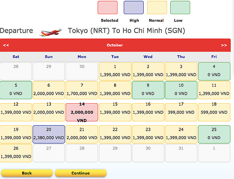
Task: Select October 2 departure date
Action: [148, 71]
